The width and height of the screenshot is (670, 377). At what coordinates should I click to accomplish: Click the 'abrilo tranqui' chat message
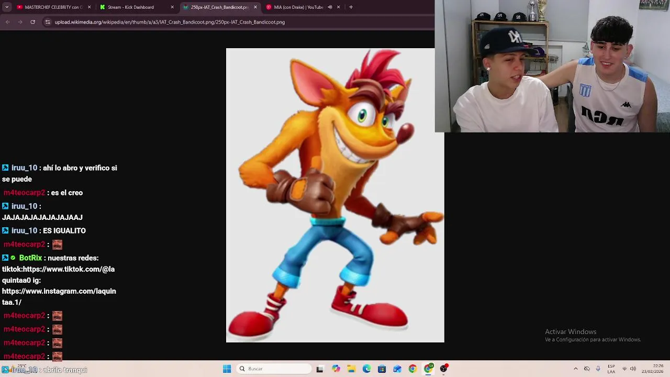pos(65,370)
